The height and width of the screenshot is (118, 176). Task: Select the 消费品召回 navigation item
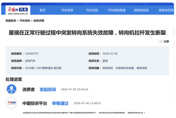(x=166, y=10)
